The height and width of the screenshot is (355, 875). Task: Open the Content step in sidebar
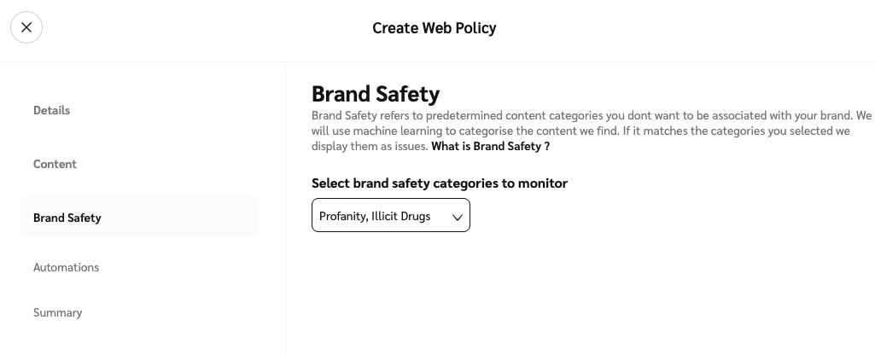tap(55, 164)
